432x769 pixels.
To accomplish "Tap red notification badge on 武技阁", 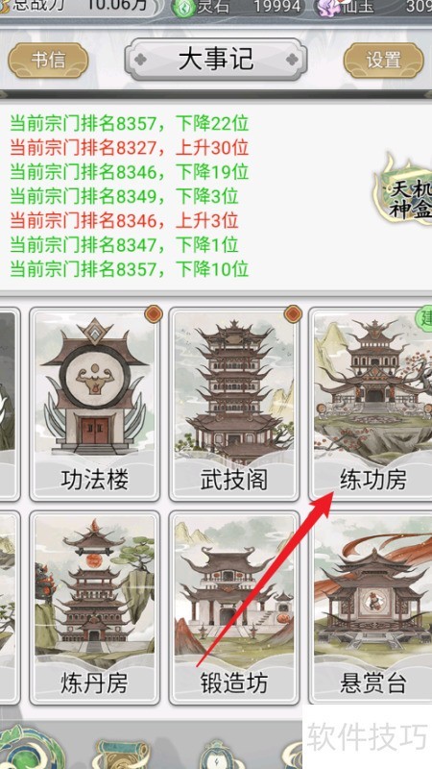I will (x=293, y=314).
